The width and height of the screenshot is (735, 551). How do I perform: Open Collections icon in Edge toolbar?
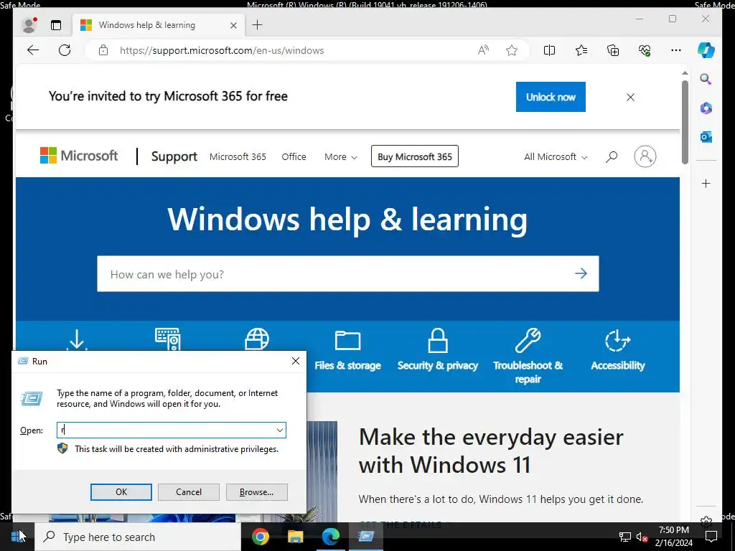[x=613, y=50]
